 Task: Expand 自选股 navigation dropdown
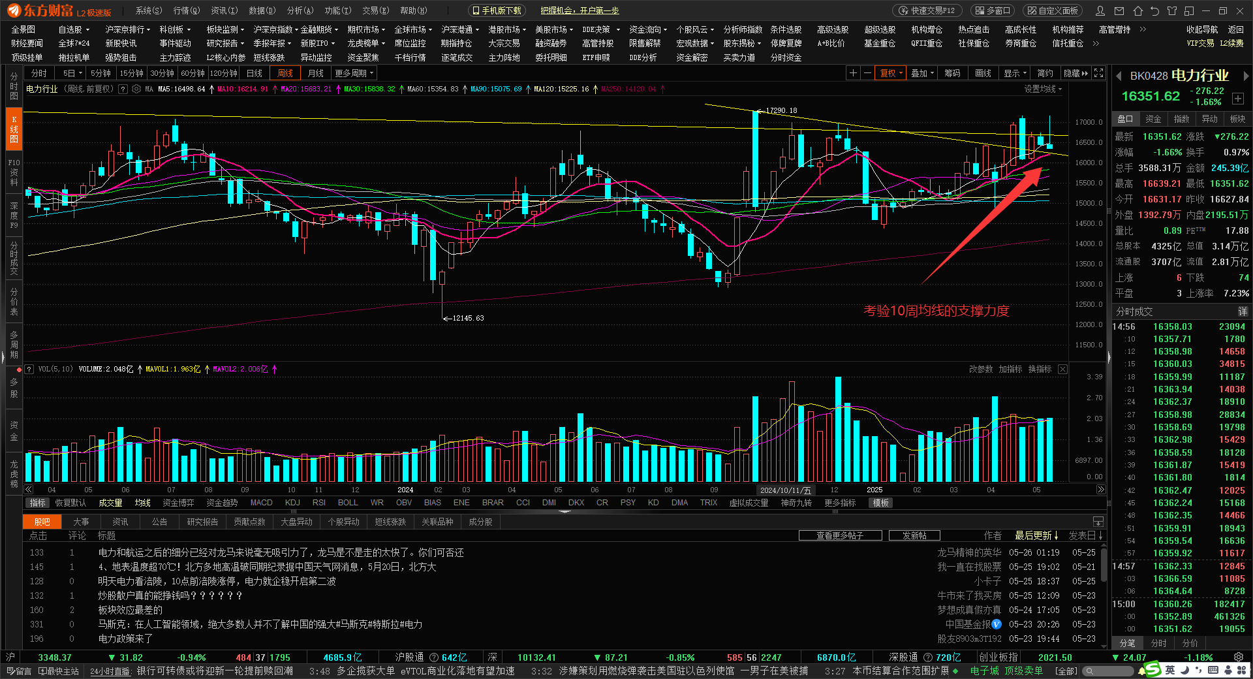click(x=73, y=29)
